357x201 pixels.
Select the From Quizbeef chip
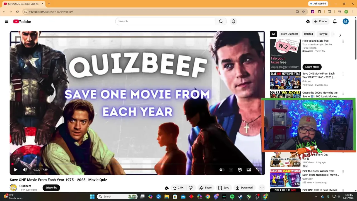tap(290, 34)
